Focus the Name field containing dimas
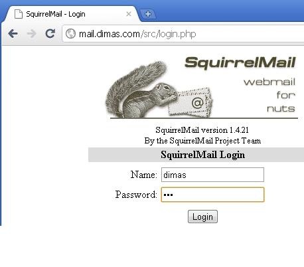 point(212,175)
